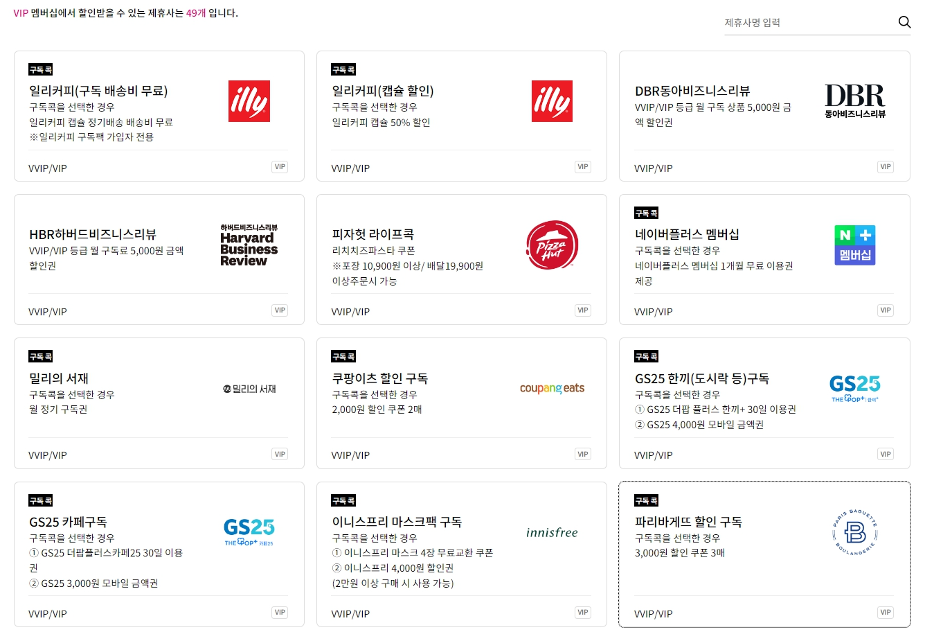Click the '일리커피 캡슐 50% 할인' text

[381, 123]
